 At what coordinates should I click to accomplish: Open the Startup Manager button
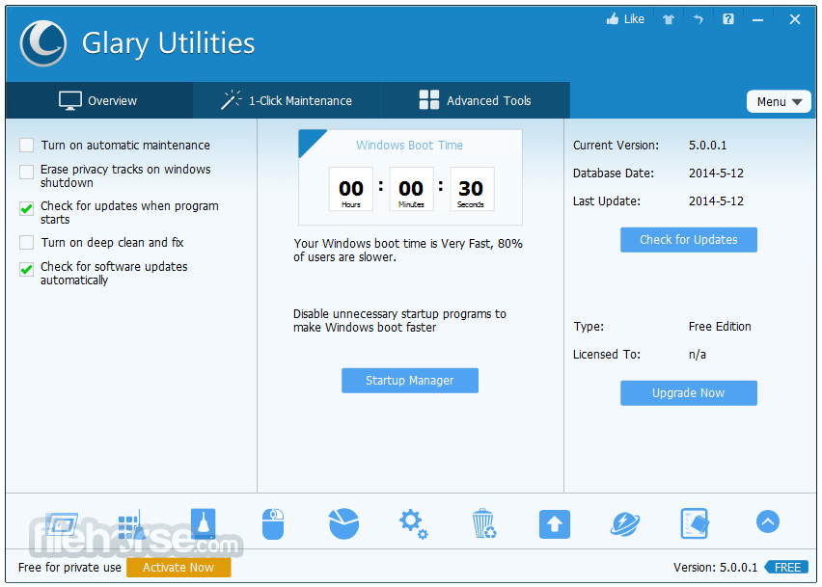pos(409,380)
